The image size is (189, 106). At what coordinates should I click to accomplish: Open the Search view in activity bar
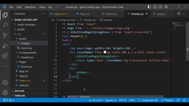pos(5,25)
